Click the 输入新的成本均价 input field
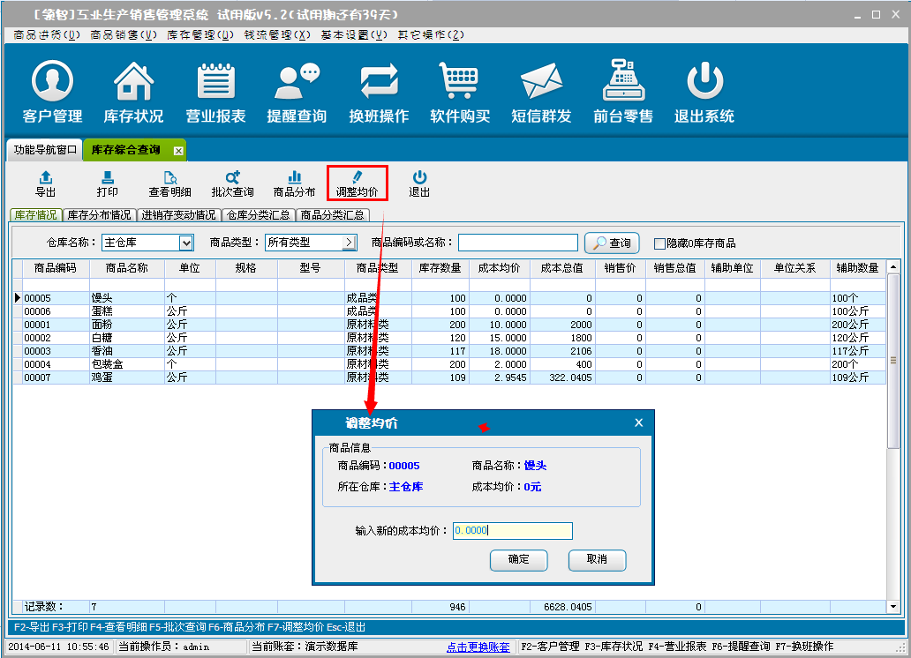 512,531
